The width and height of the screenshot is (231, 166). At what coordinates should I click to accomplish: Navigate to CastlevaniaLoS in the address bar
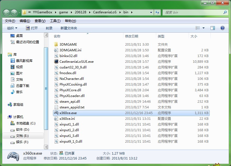[105, 12]
